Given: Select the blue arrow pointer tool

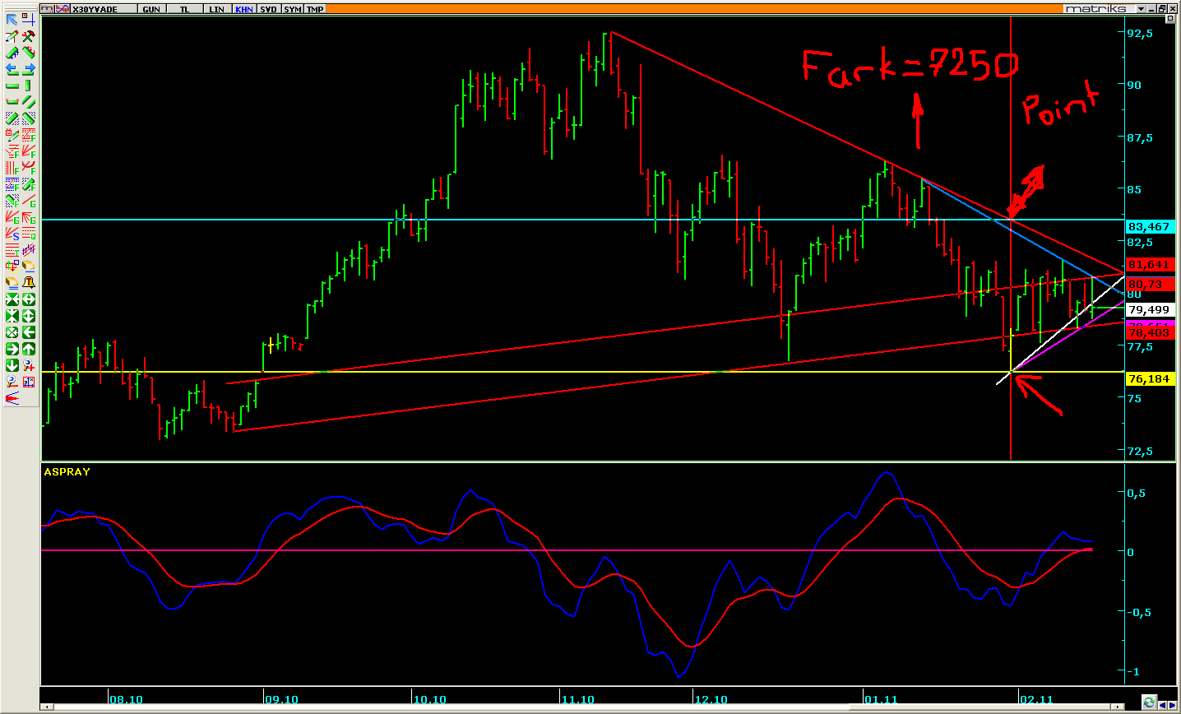Looking at the screenshot, I should [12, 20].
